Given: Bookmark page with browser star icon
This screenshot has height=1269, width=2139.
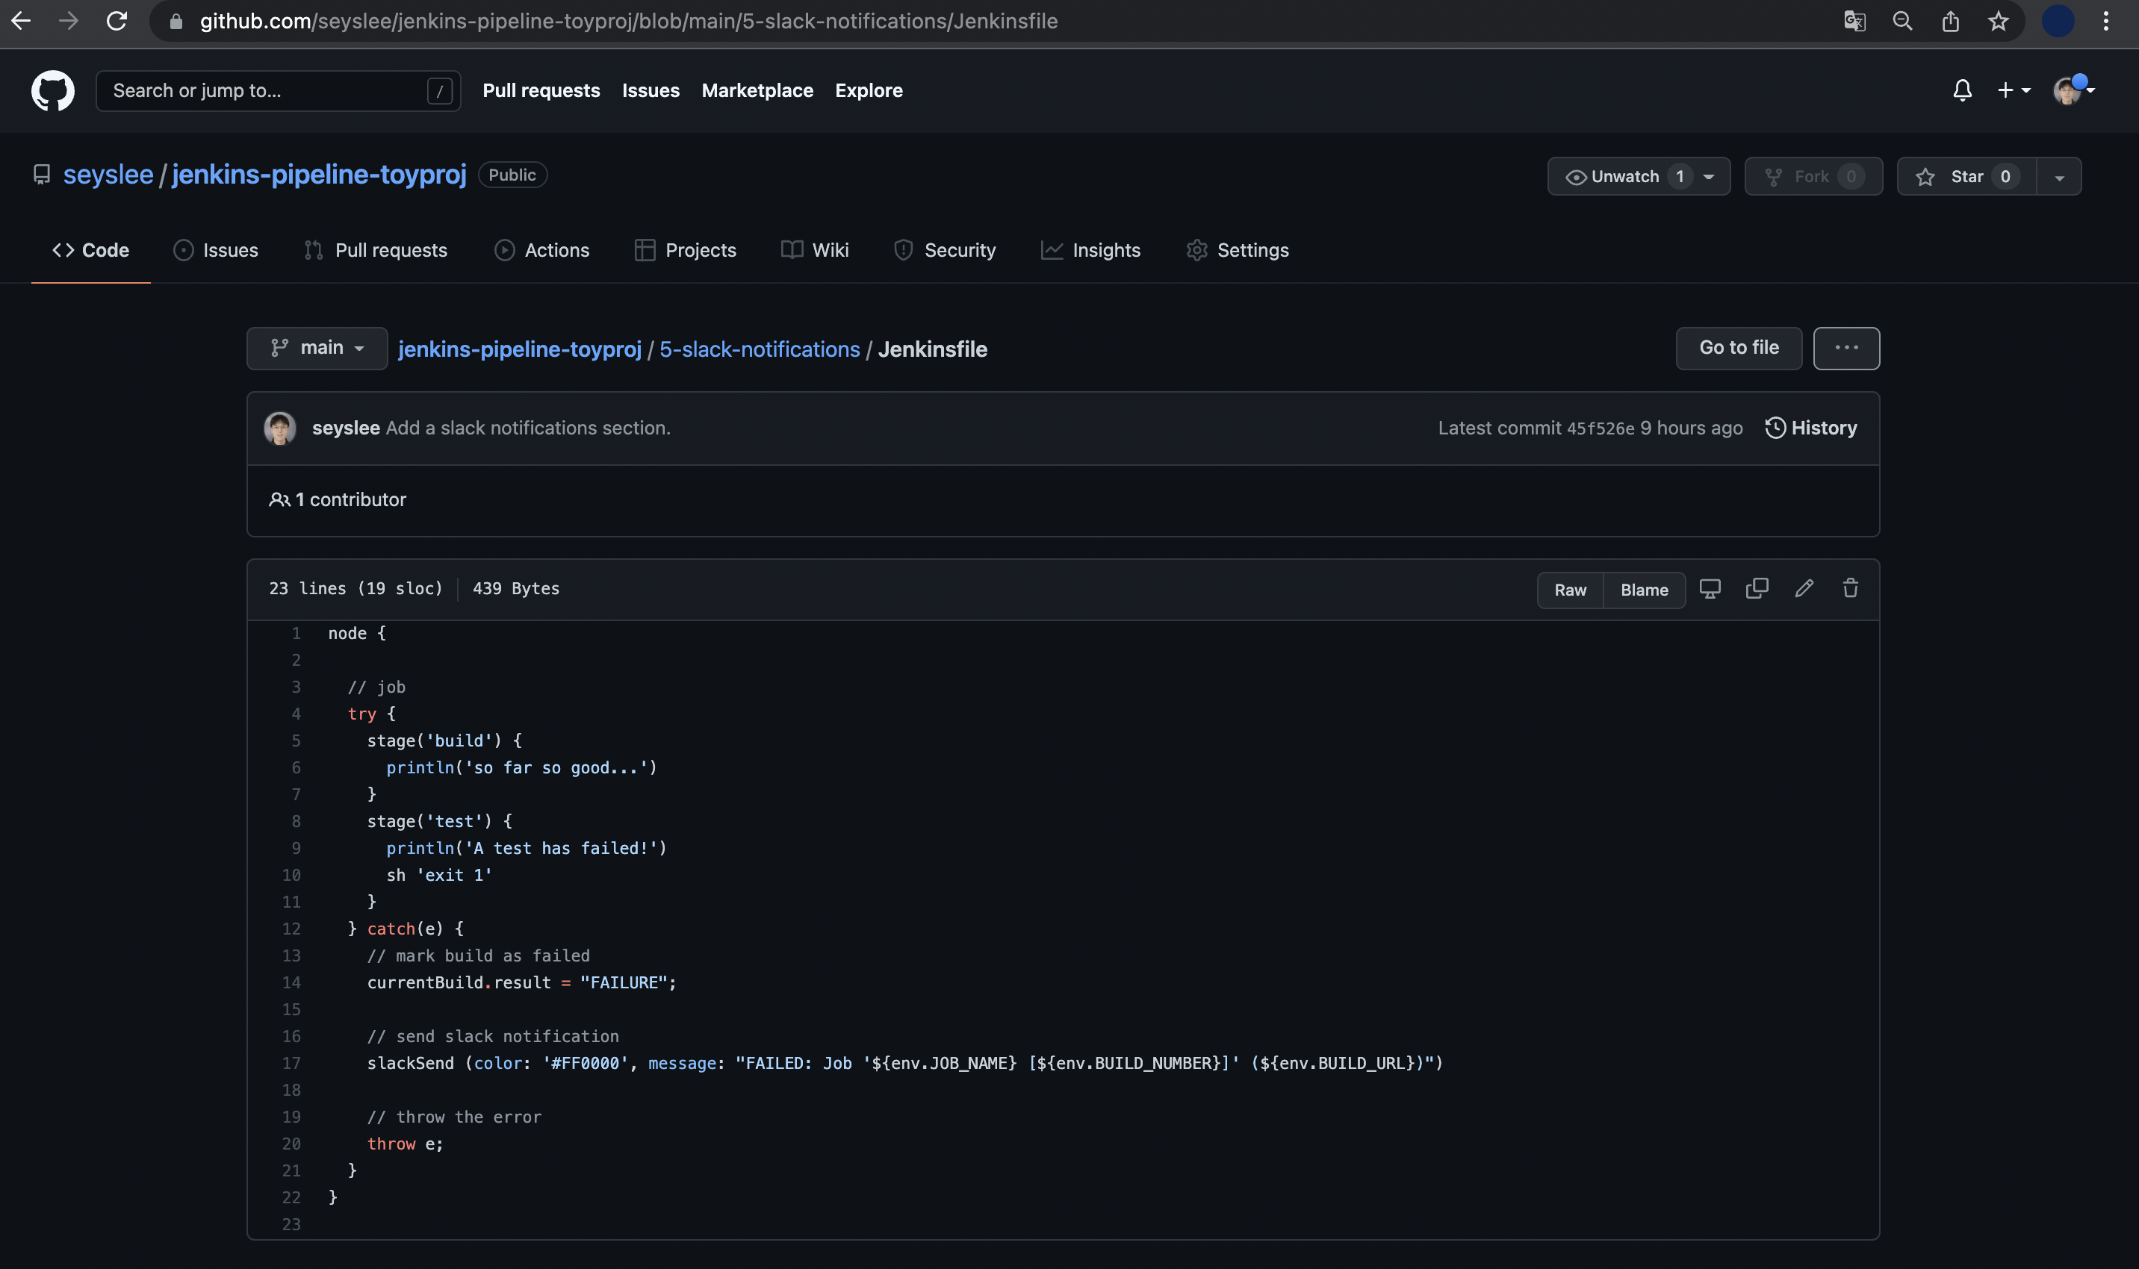Looking at the screenshot, I should click(1998, 22).
